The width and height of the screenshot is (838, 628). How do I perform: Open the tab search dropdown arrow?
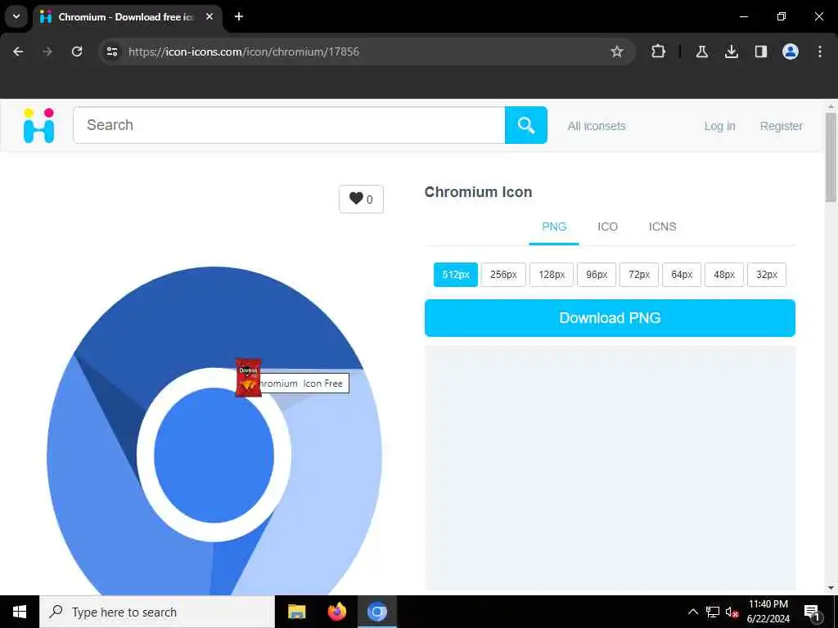(16, 16)
